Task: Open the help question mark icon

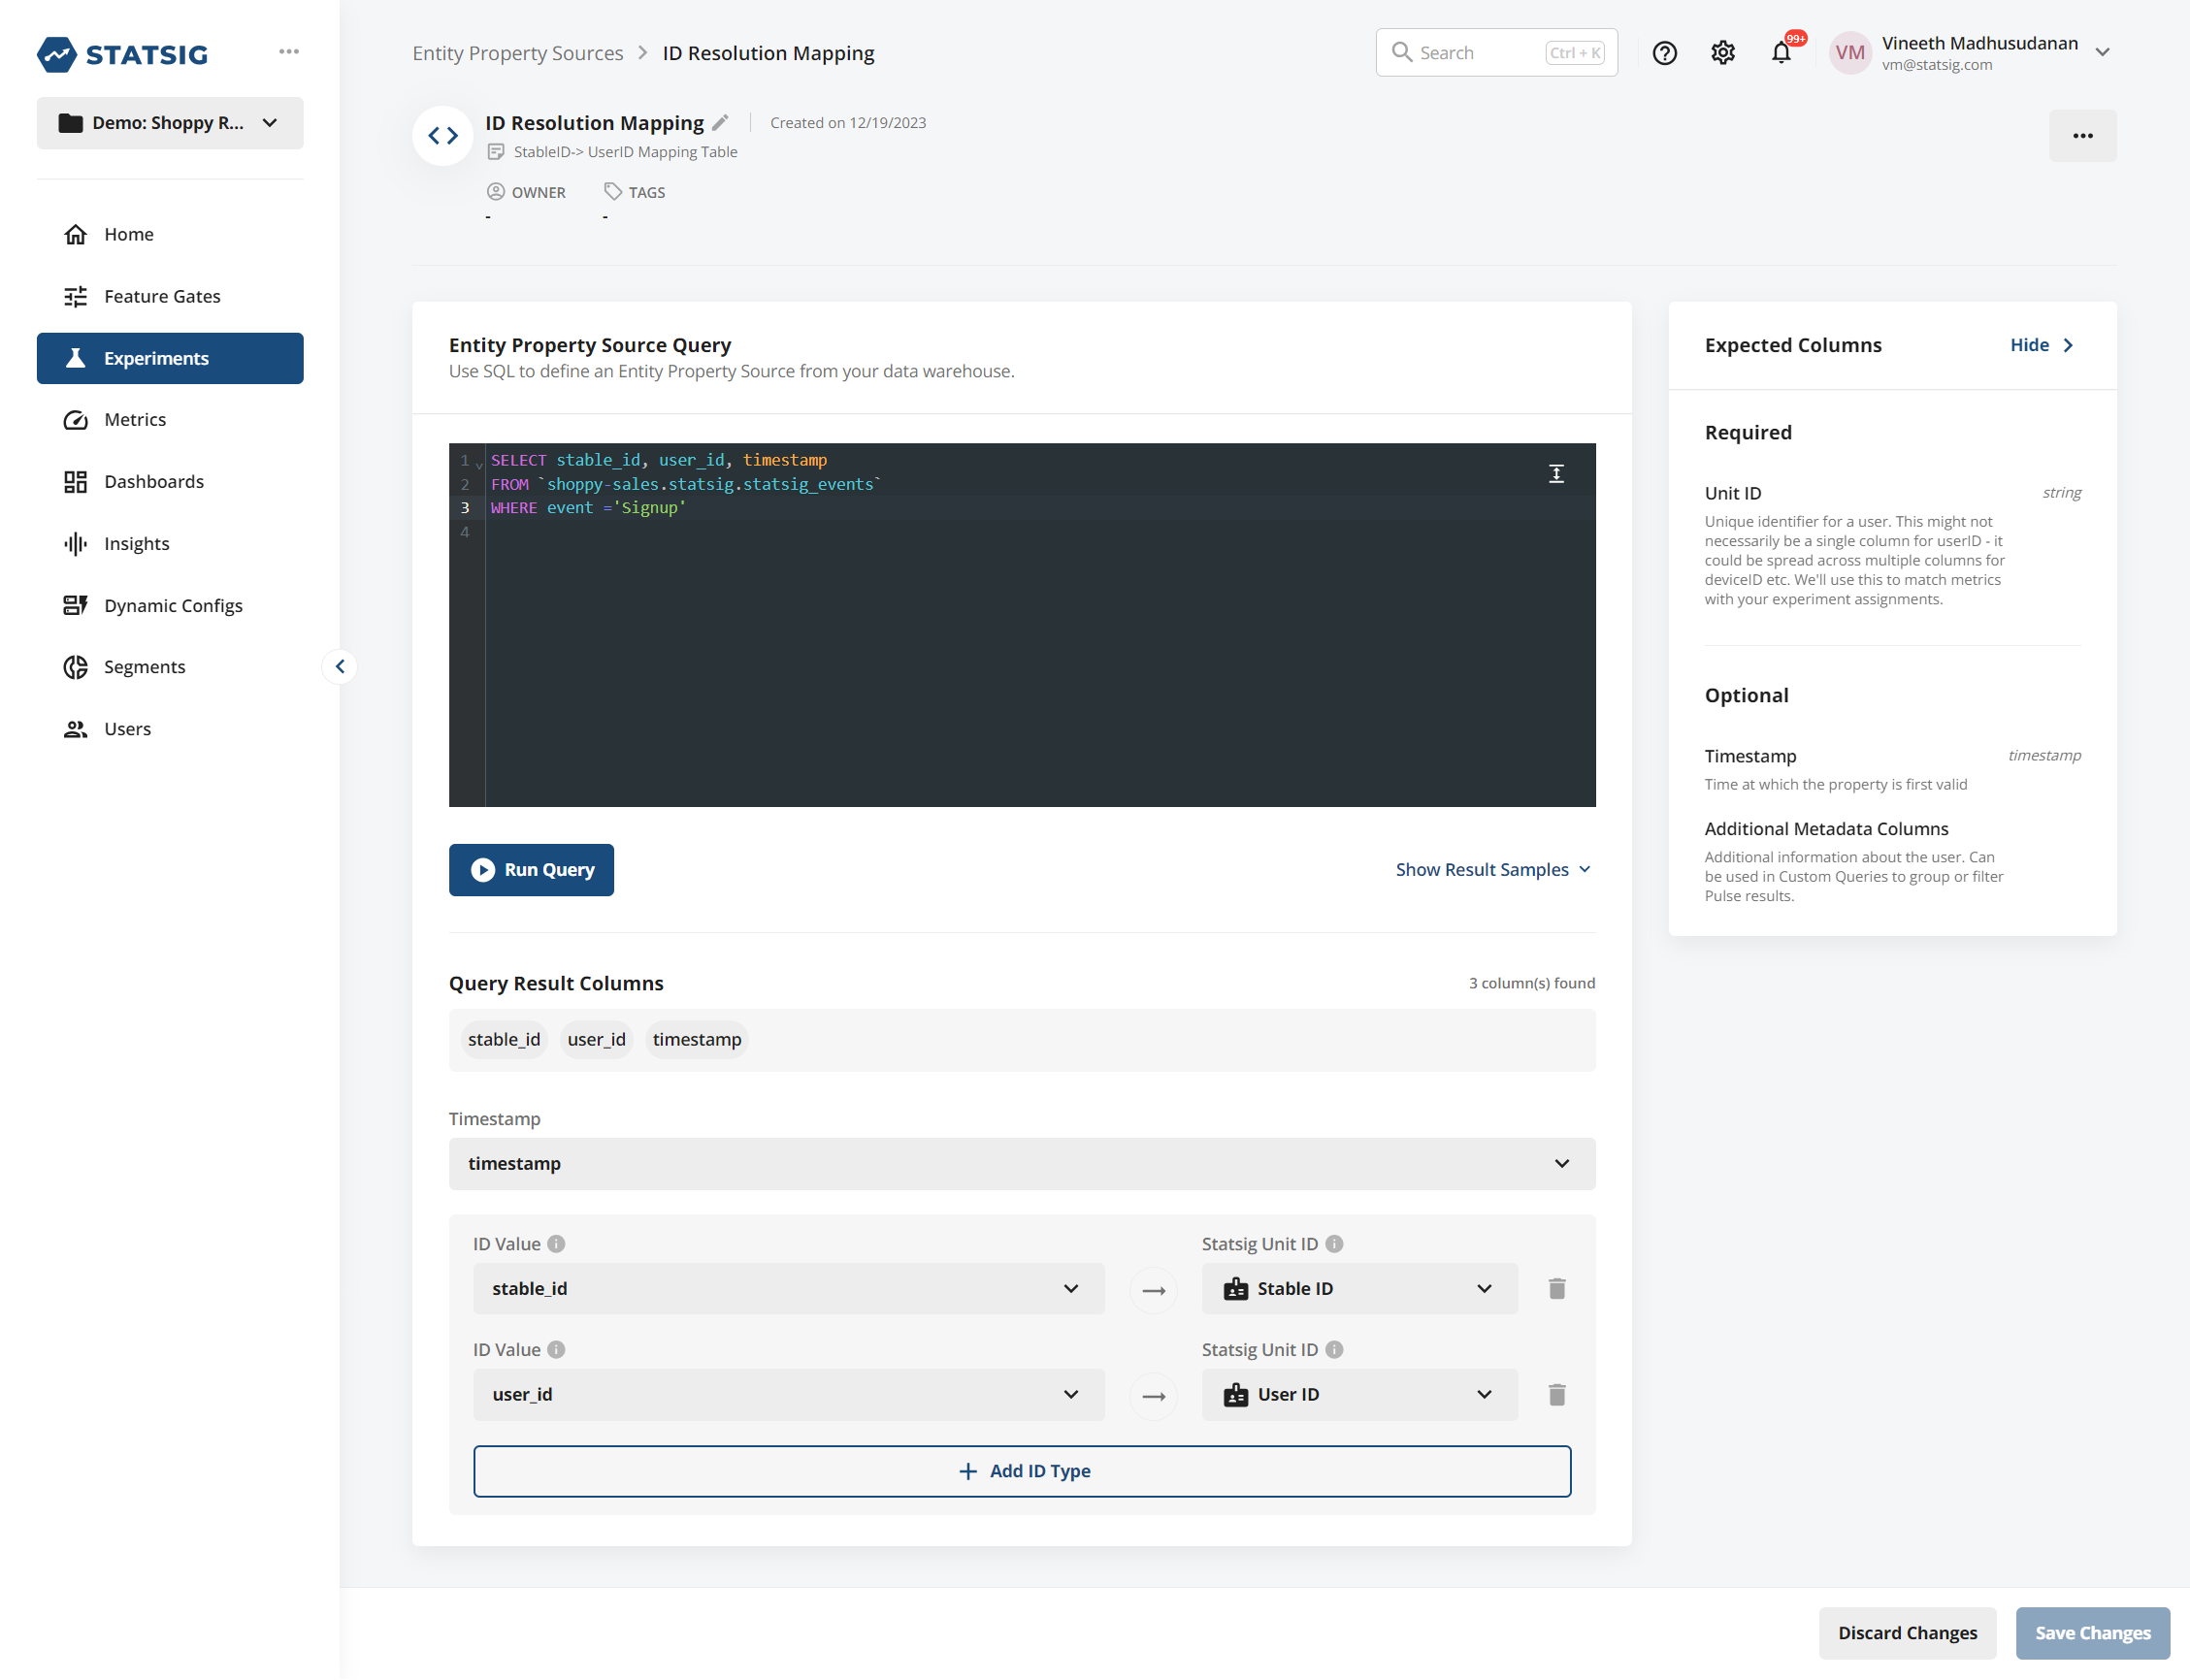Action: tap(1664, 52)
